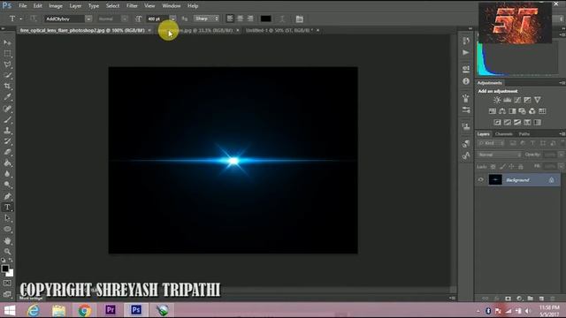The width and height of the screenshot is (566, 318).
Task: Click the text color swatch in options bar
Action: (265, 19)
